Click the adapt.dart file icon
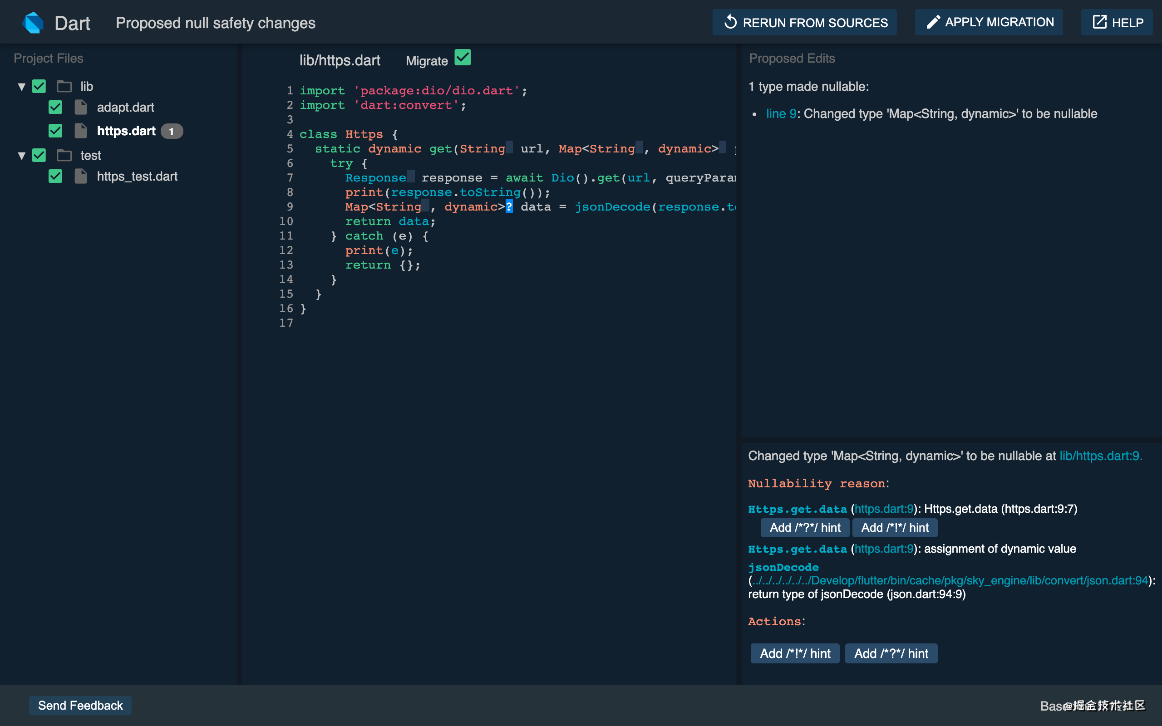Image resolution: width=1162 pixels, height=726 pixels. point(81,107)
